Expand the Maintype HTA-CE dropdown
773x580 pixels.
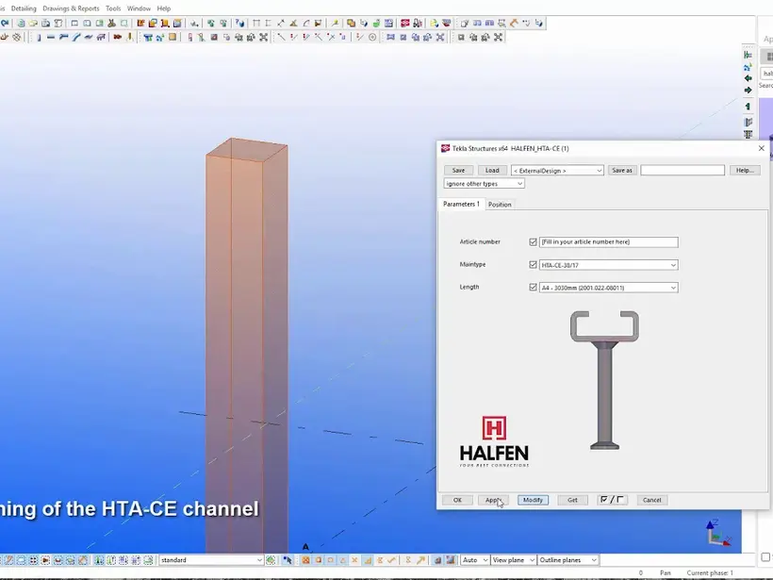click(608, 265)
